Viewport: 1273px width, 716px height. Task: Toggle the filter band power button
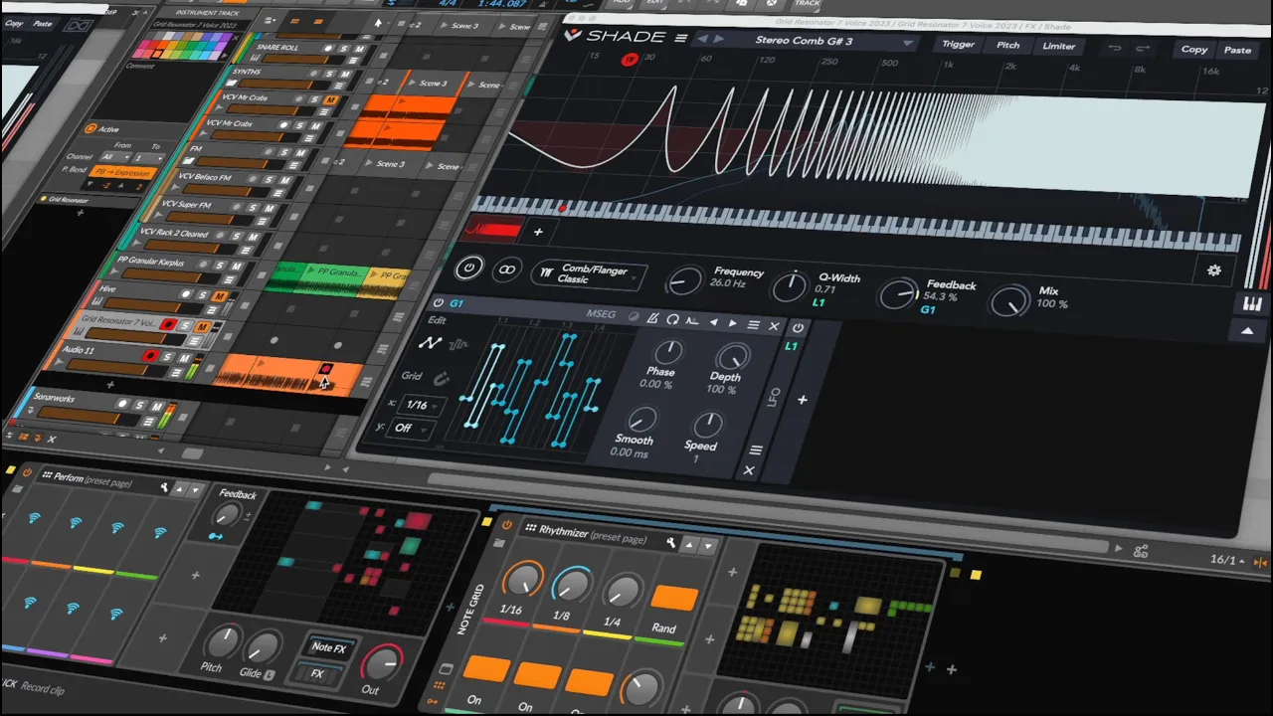(469, 268)
